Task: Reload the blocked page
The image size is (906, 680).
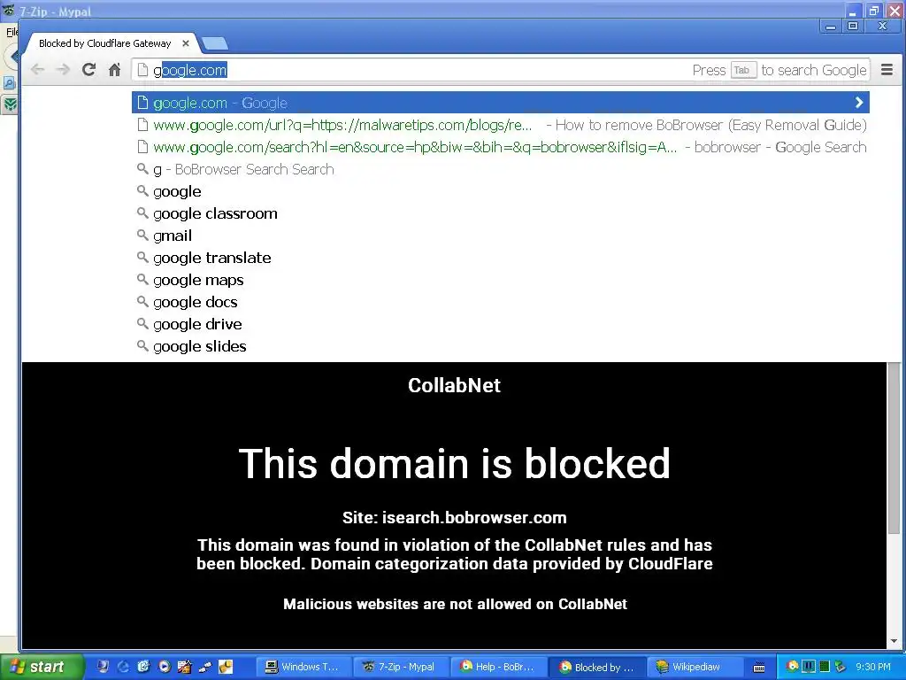Action: tap(88, 70)
